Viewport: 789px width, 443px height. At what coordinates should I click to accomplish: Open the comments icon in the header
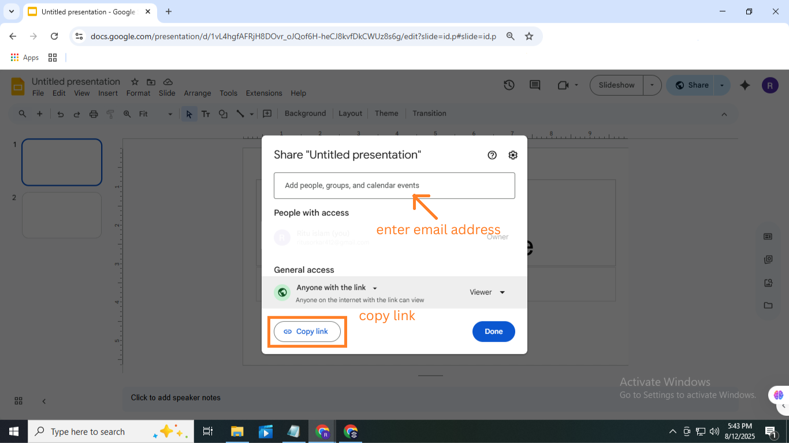[x=535, y=85]
